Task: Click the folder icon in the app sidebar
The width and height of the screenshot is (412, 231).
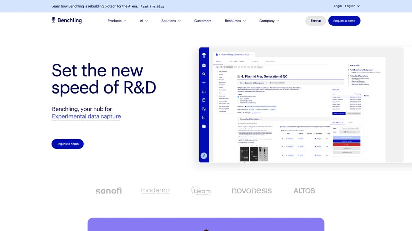Action: 204,126
